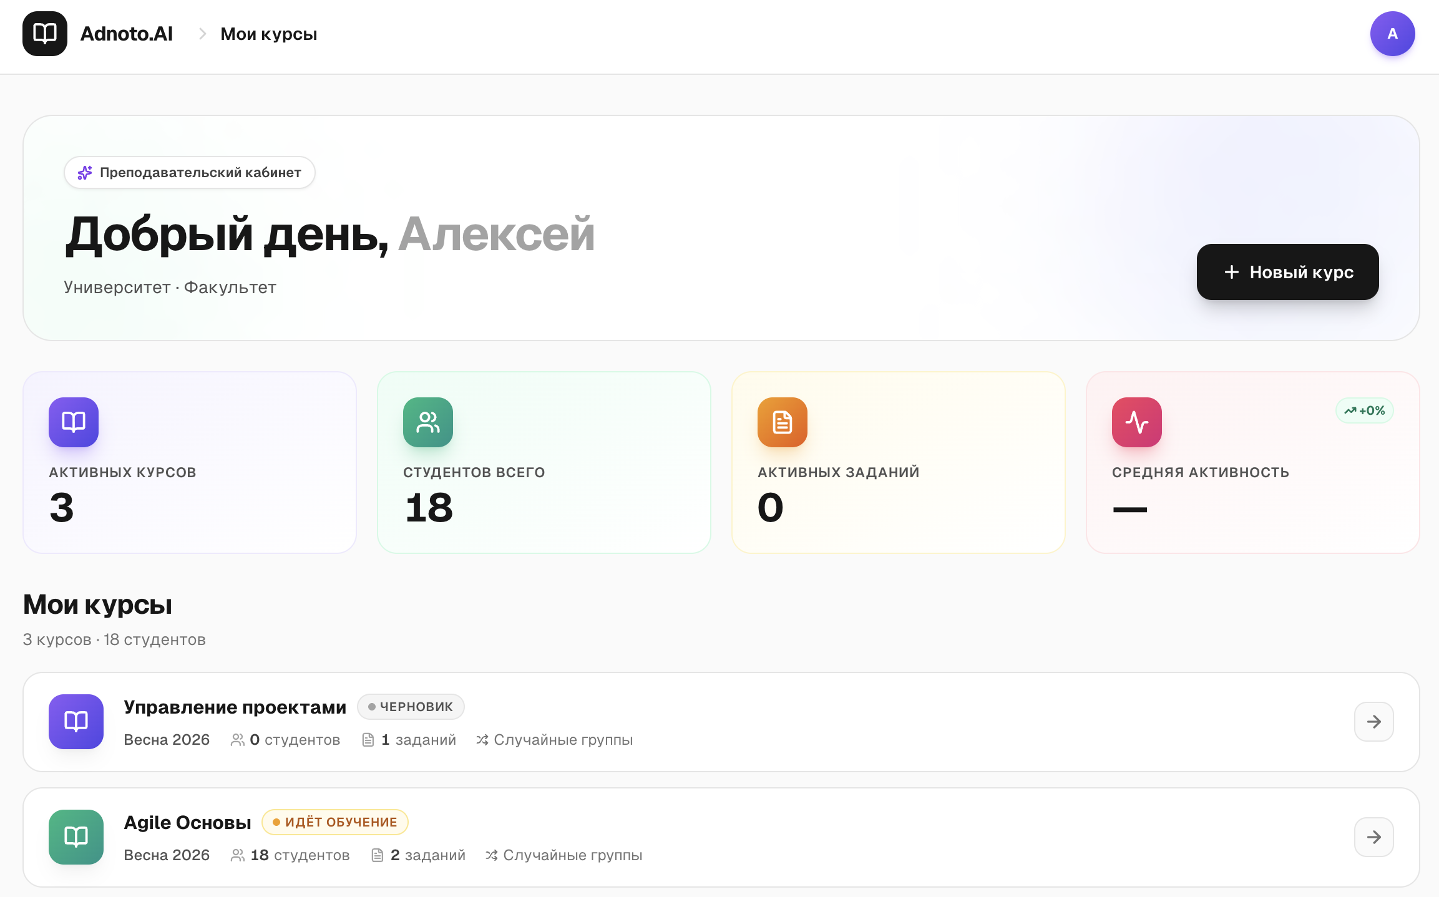Click the green students icon in Студентов всего card
The image size is (1439, 897).
(428, 422)
